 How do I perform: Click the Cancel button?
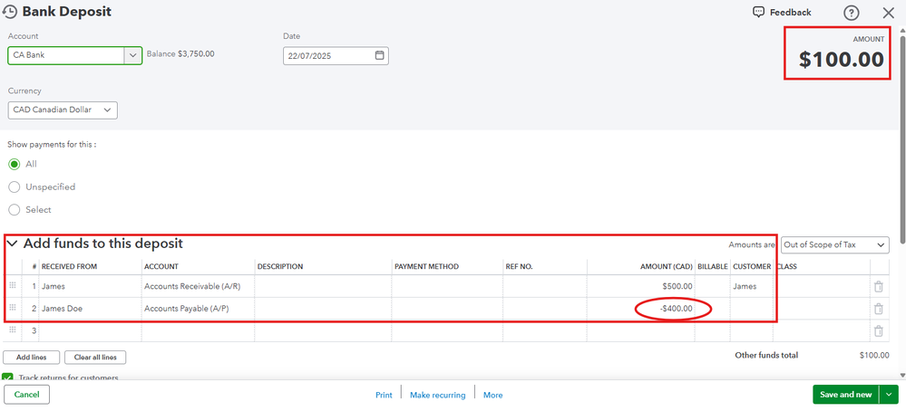click(x=26, y=395)
